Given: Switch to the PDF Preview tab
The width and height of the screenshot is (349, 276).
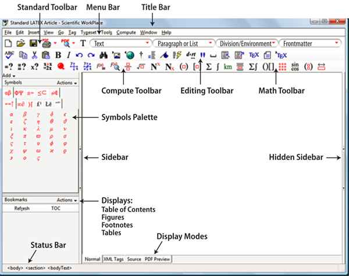Looking at the screenshot, I should coord(158,259).
